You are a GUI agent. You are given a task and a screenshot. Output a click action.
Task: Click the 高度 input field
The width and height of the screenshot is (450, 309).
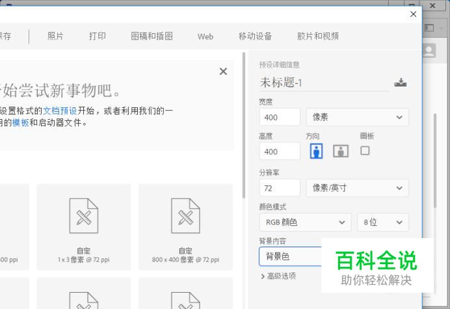pyautogui.click(x=280, y=152)
